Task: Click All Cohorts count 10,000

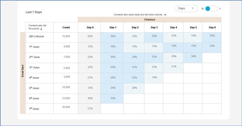Action: click(x=66, y=36)
